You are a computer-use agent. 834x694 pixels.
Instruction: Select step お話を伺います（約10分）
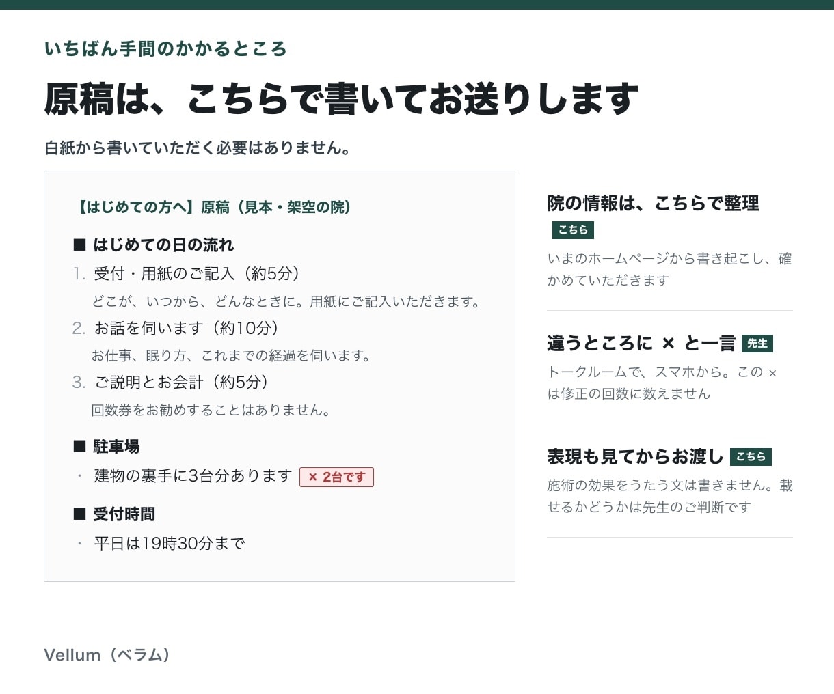[x=187, y=329]
